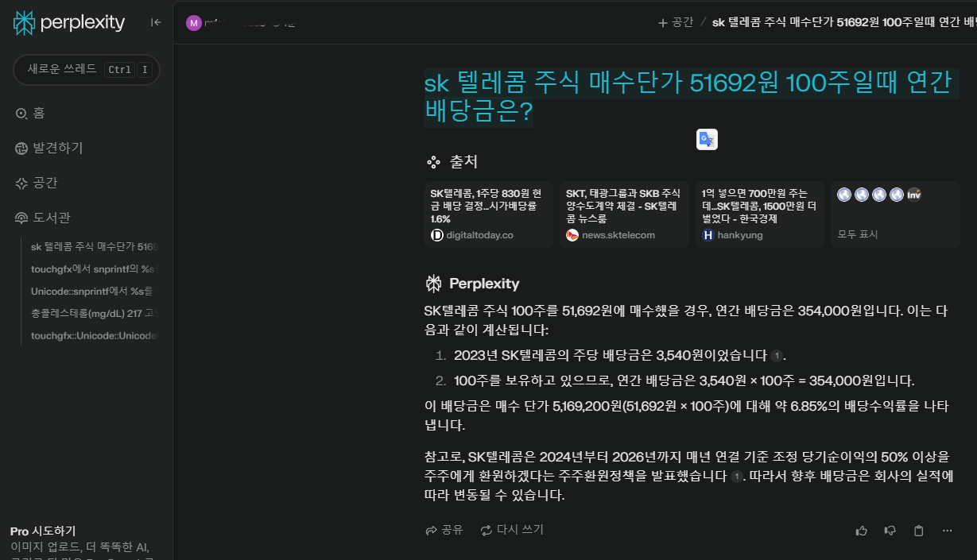Open the 'touchgfx::Unicode::Unicode' thread
Screen dimensions: 977x560
pos(95,336)
